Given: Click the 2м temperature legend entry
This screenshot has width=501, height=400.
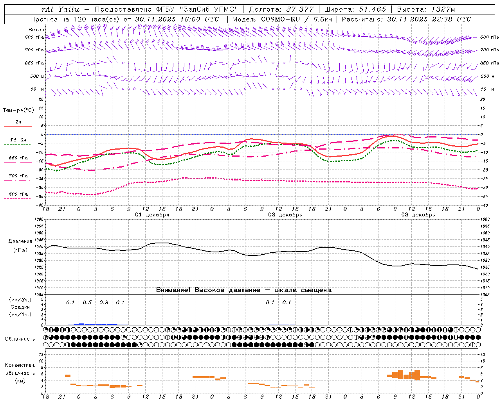Looking at the screenshot, I should pos(18,122).
